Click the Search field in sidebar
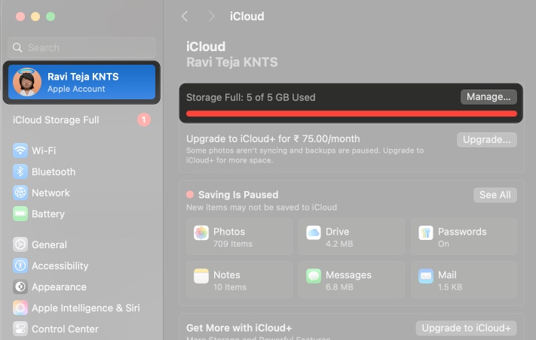 [81, 47]
